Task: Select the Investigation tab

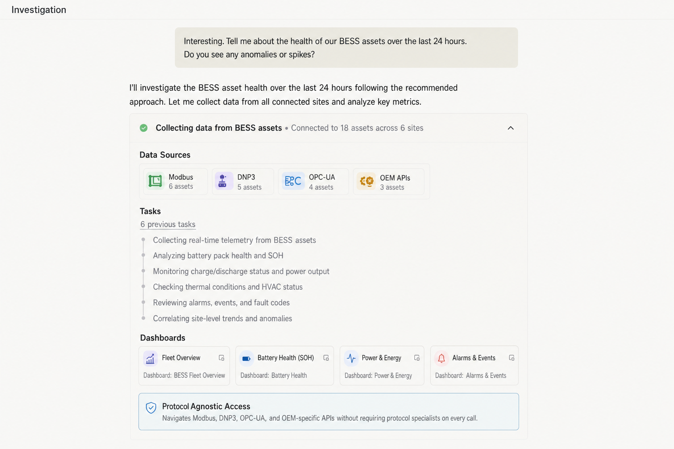Action: point(39,9)
